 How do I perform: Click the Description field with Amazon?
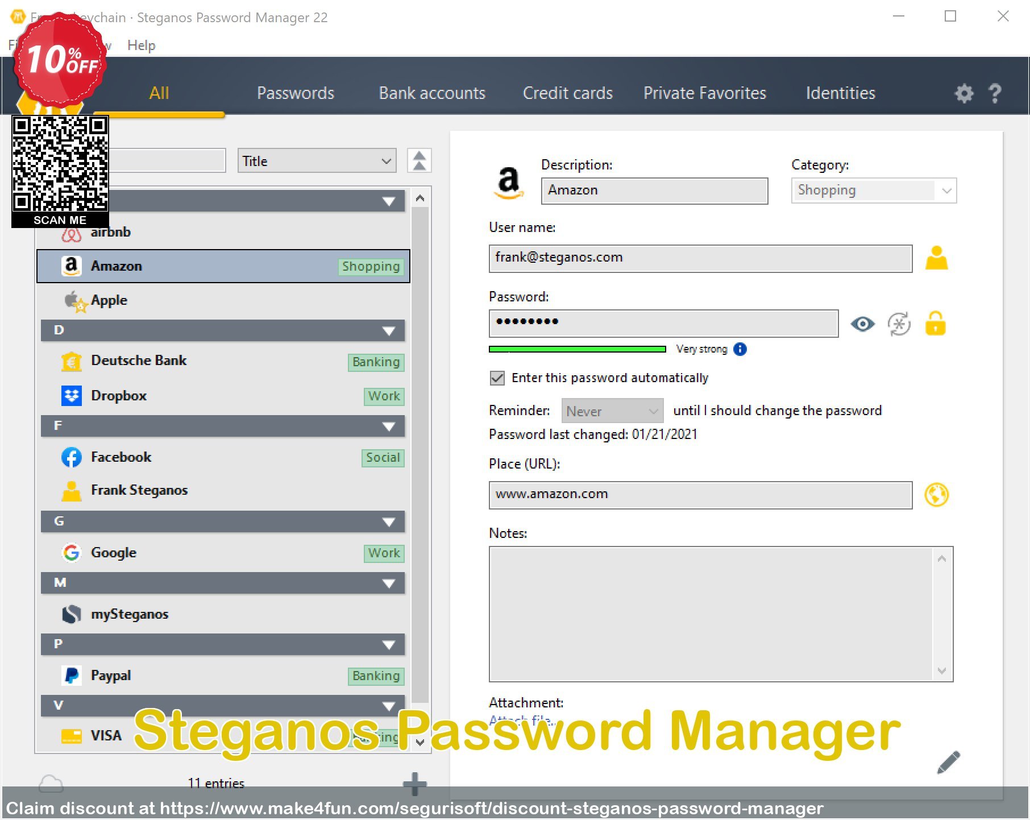click(654, 190)
